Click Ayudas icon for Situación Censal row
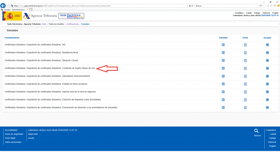Screen dimensions: 280x152 point(267,60)
